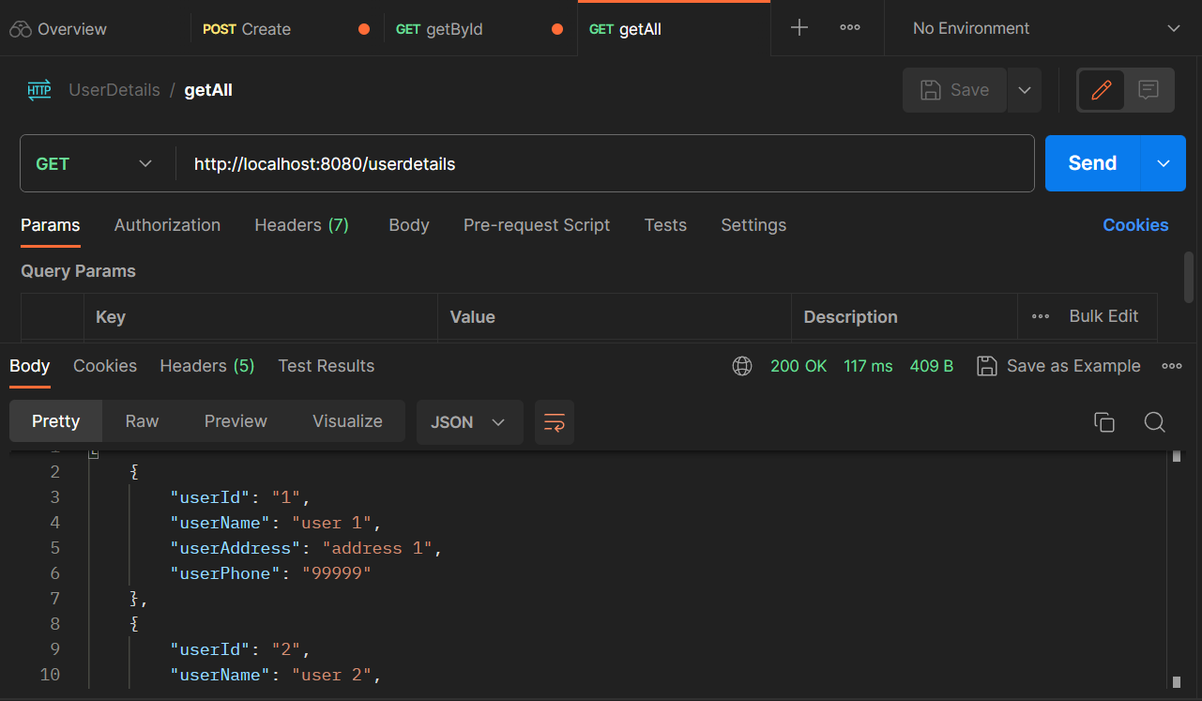1202x701 pixels.
Task: Switch to the Authorization tab
Action: point(167,225)
